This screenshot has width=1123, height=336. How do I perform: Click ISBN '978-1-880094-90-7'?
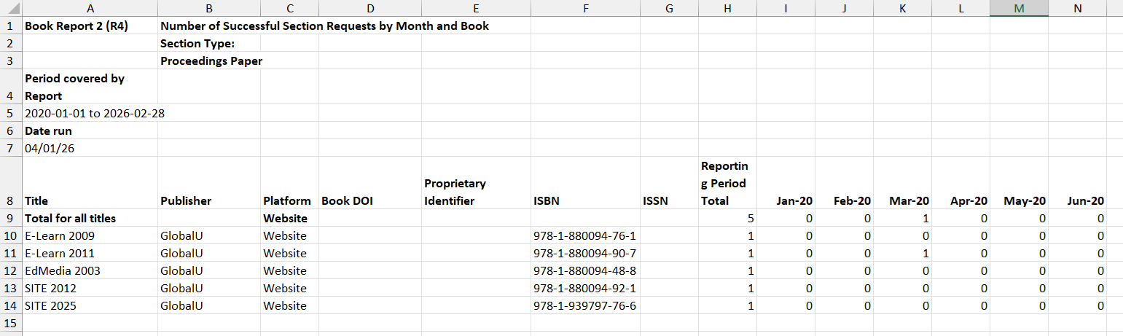[586, 253]
